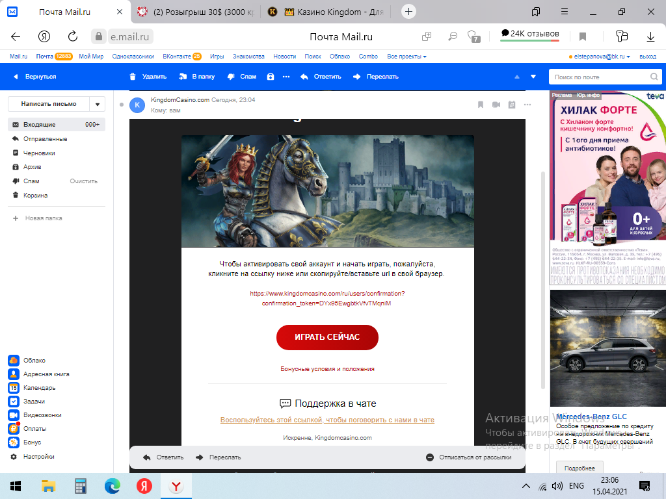The image size is (666, 499).
Task: Click the zoom magnifier icon in address bar
Action: 453,36
